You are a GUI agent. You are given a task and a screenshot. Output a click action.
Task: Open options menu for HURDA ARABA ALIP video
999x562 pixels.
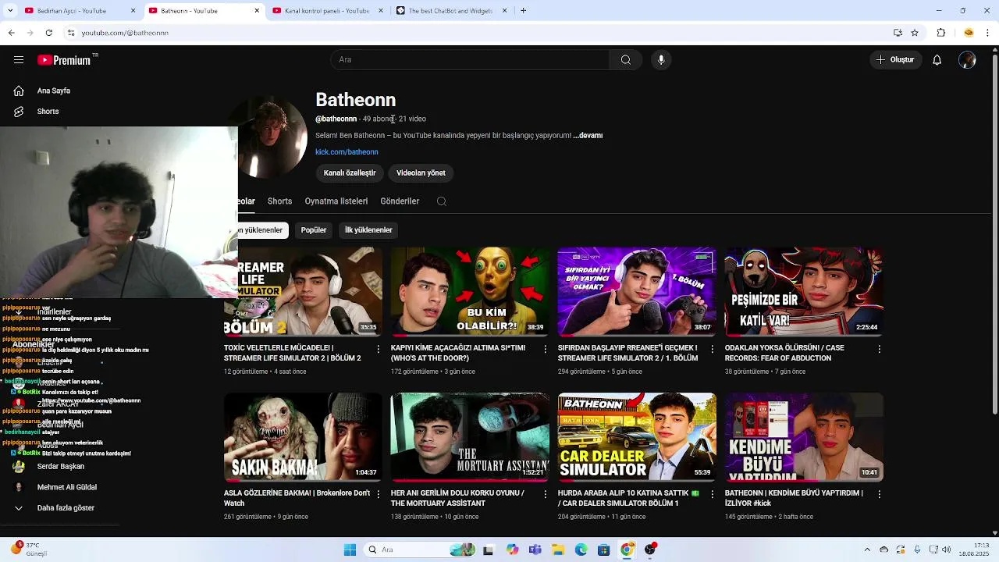click(x=712, y=494)
